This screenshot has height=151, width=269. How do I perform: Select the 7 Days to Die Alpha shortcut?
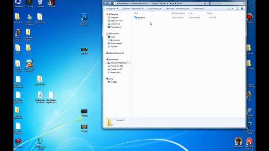click(249, 128)
